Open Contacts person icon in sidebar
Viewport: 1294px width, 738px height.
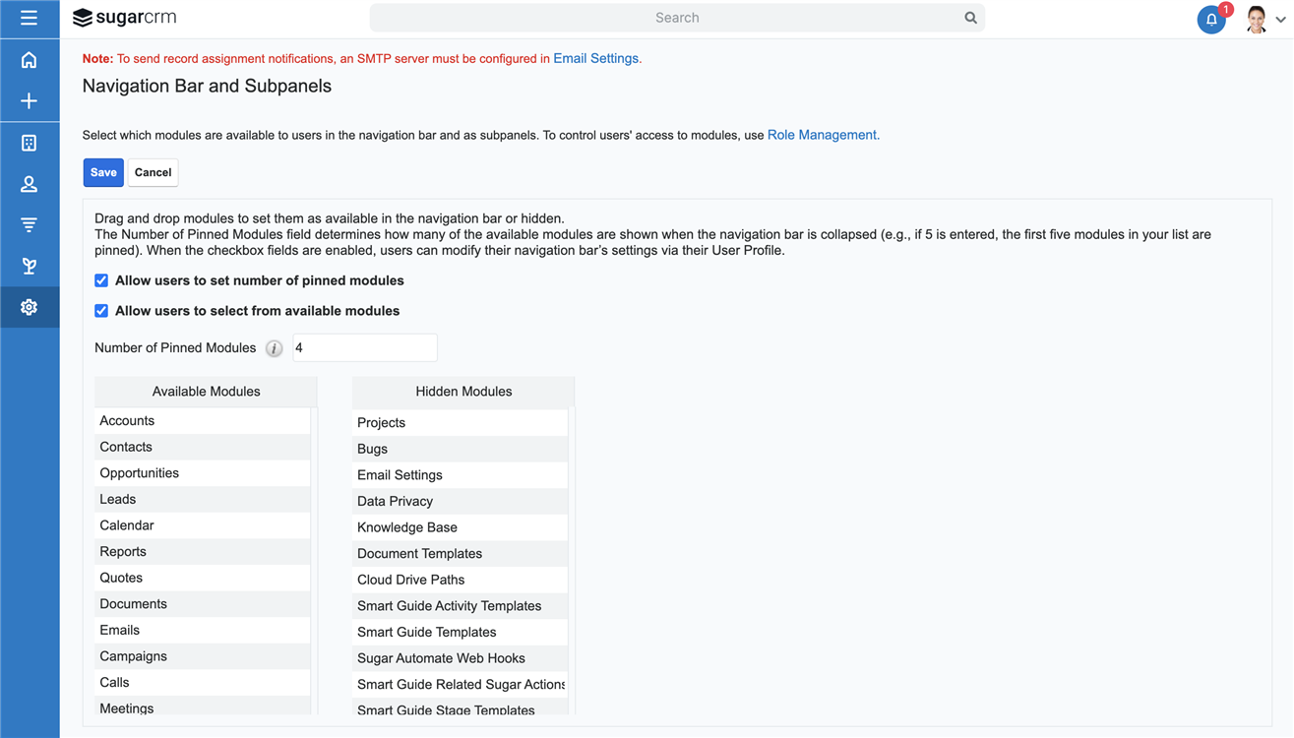coord(29,184)
